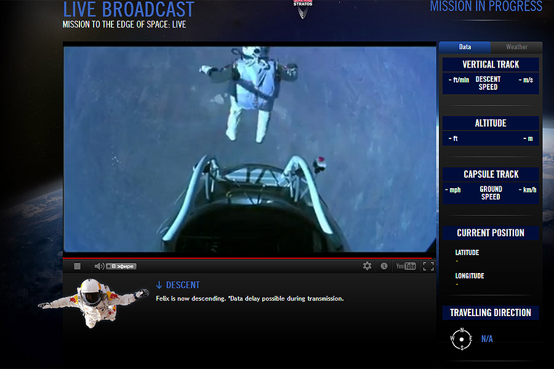
Task: Click the MISSION IN PROGRESS text
Action: 486,6
